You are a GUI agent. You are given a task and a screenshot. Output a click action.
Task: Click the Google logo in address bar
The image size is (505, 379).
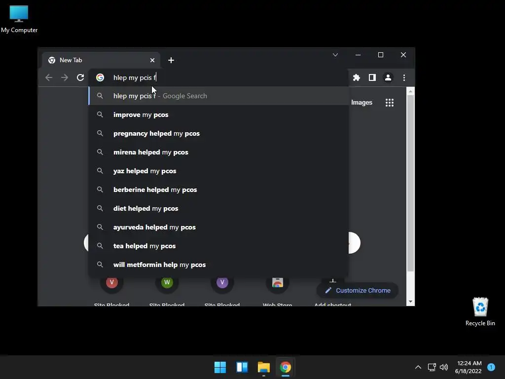point(100,77)
